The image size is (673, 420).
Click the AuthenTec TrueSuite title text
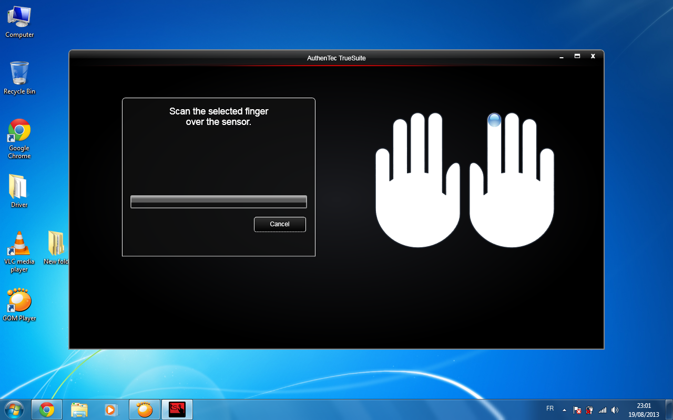tap(336, 58)
